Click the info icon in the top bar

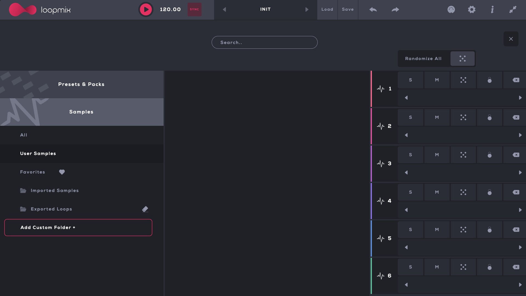(492, 10)
